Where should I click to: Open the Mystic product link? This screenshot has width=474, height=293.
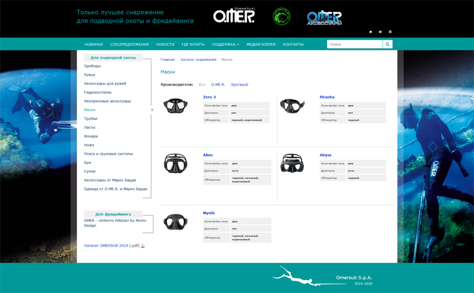pos(209,213)
